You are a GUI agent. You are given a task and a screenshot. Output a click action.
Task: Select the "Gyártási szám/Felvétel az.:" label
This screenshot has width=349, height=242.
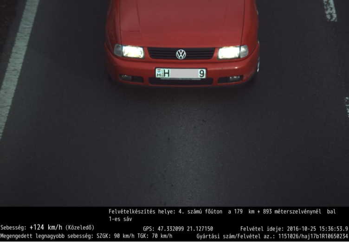pos(236,236)
